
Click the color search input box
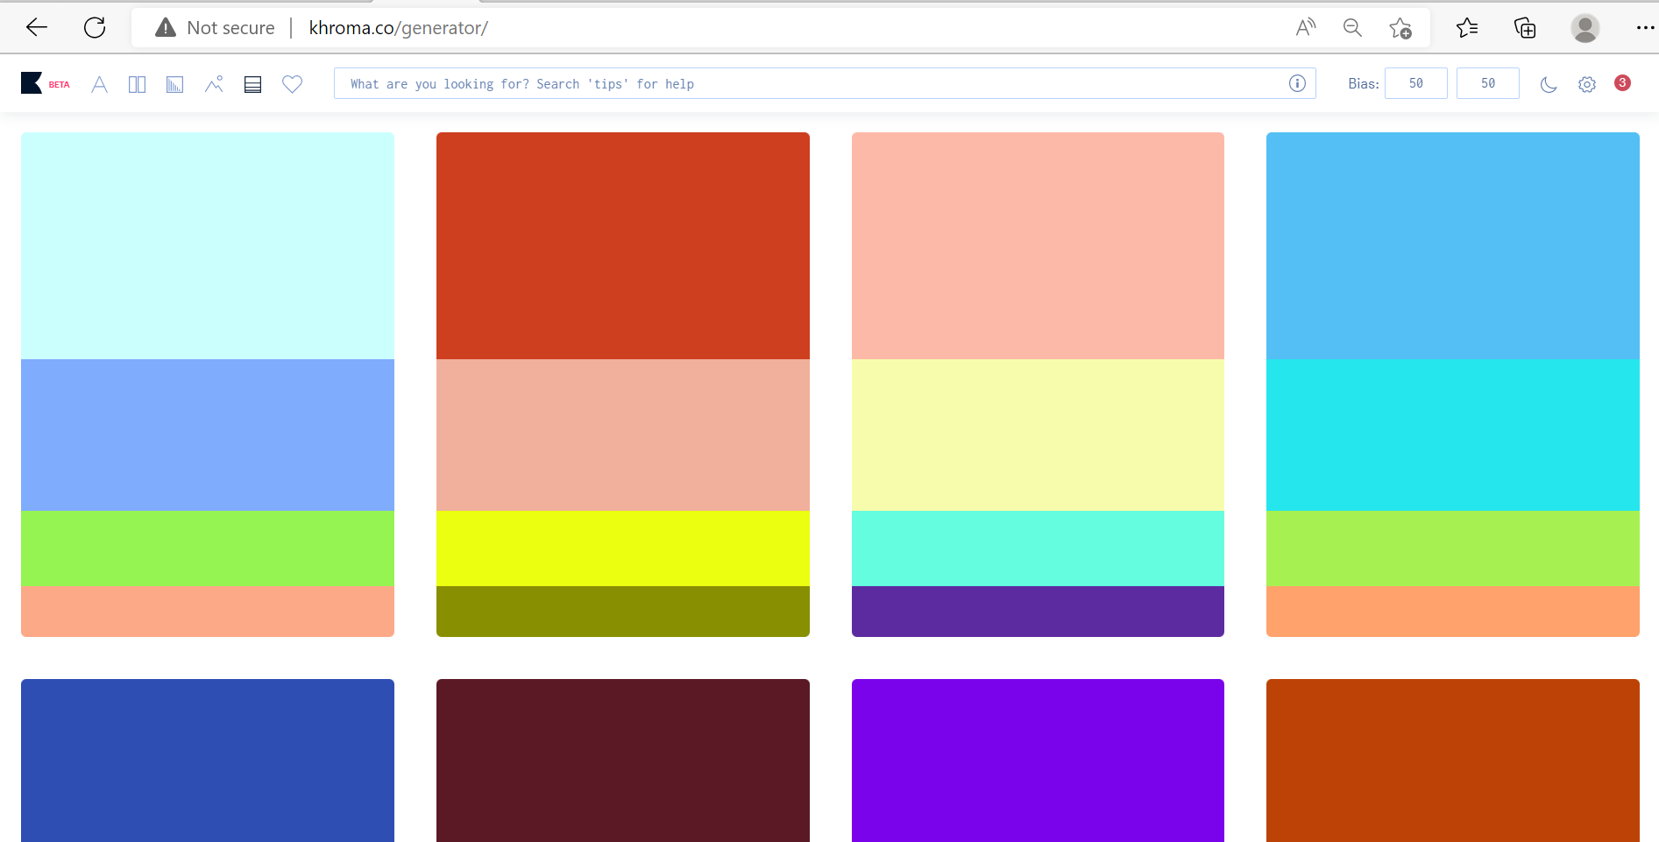pos(806,83)
